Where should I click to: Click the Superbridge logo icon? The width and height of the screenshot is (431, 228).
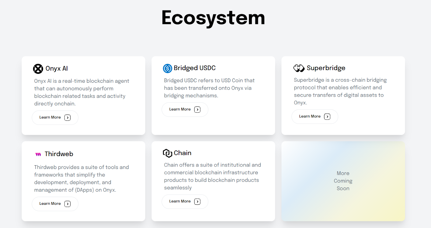299,68
